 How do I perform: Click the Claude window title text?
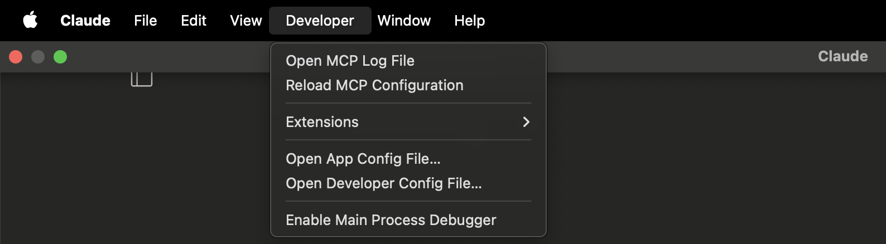[x=843, y=56]
